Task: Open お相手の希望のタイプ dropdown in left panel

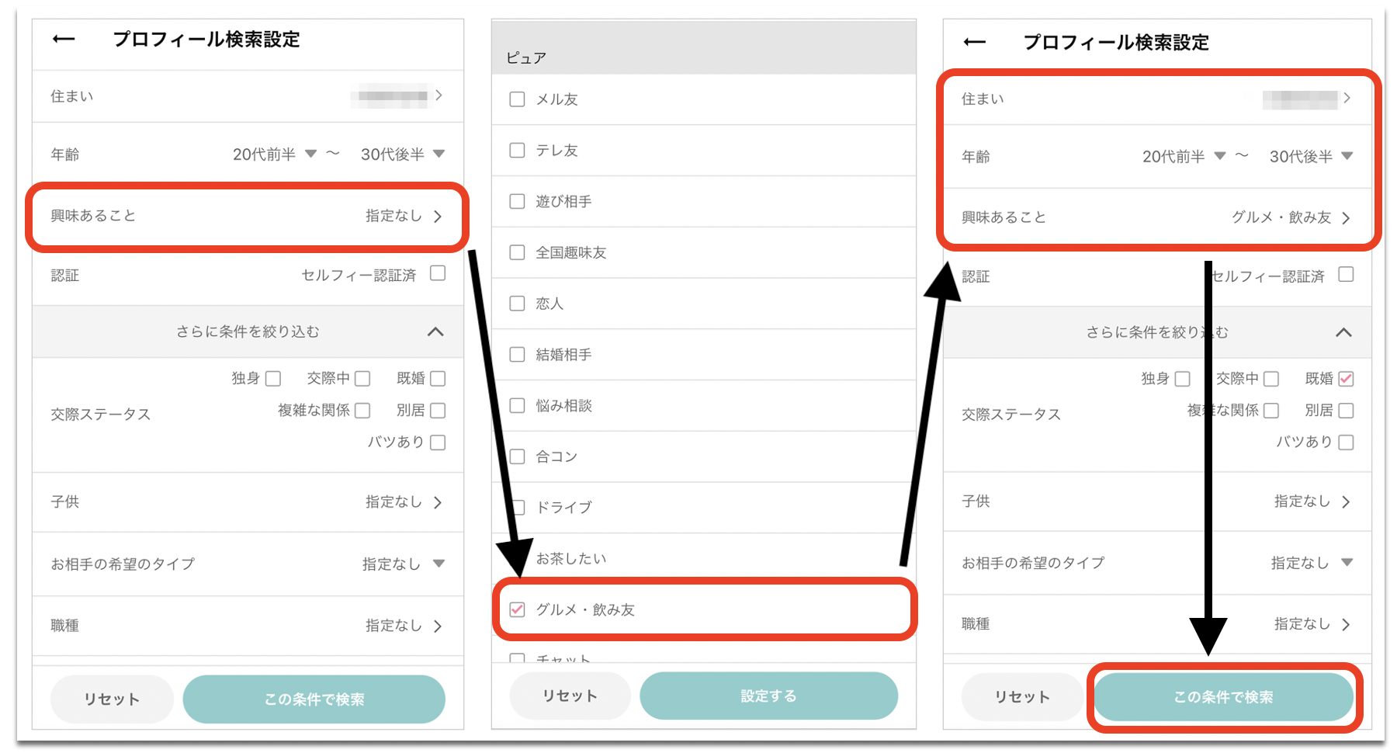Action: 439,564
